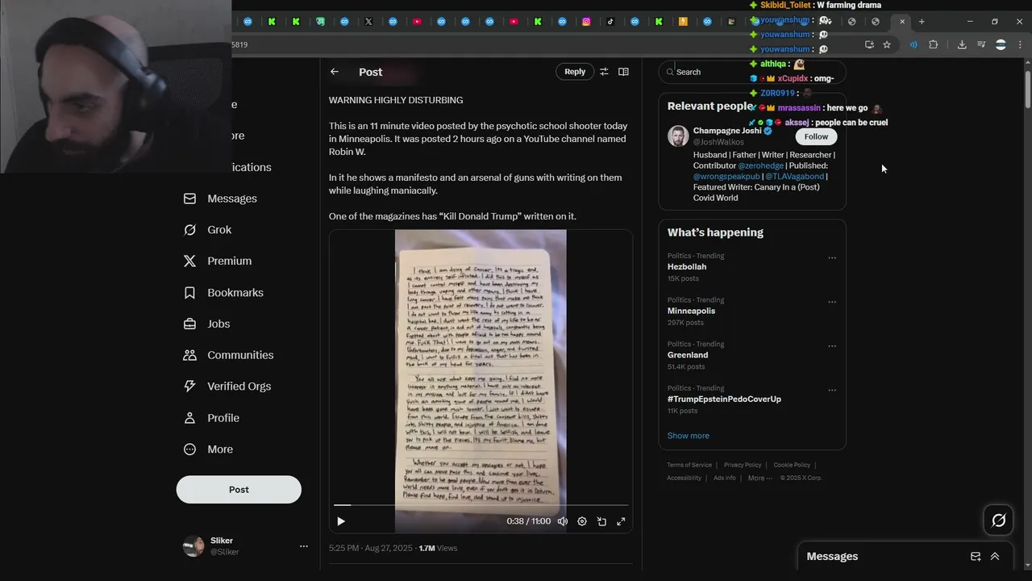
Task: Switch to the Instagram browser tab
Action: (586, 22)
